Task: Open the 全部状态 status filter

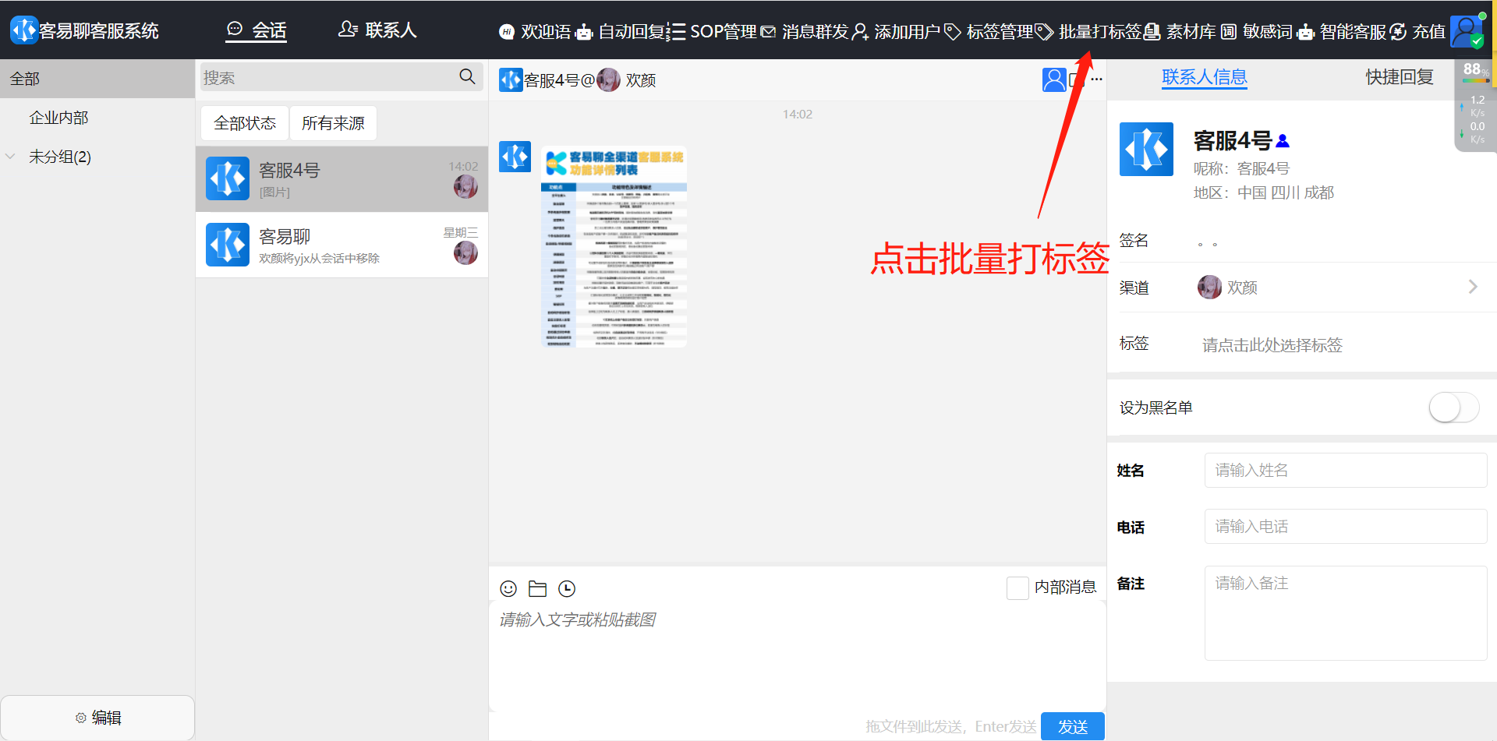Action: click(245, 123)
